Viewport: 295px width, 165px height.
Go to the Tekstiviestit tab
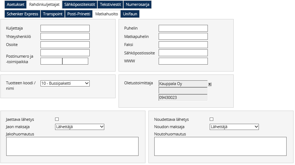click(110, 5)
